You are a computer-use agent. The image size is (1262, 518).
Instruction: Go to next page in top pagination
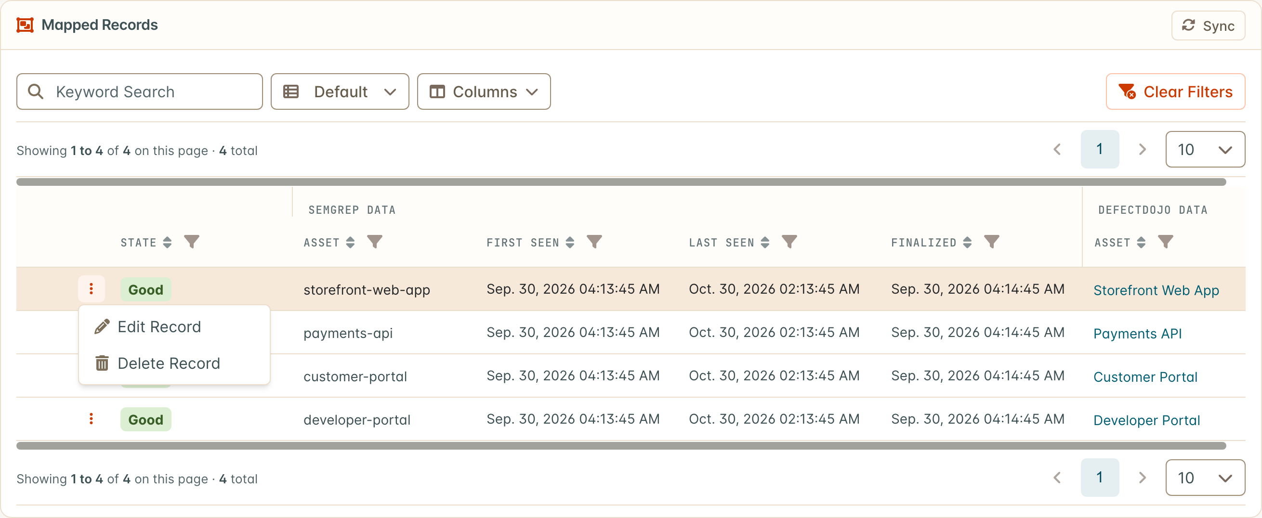[1142, 149]
